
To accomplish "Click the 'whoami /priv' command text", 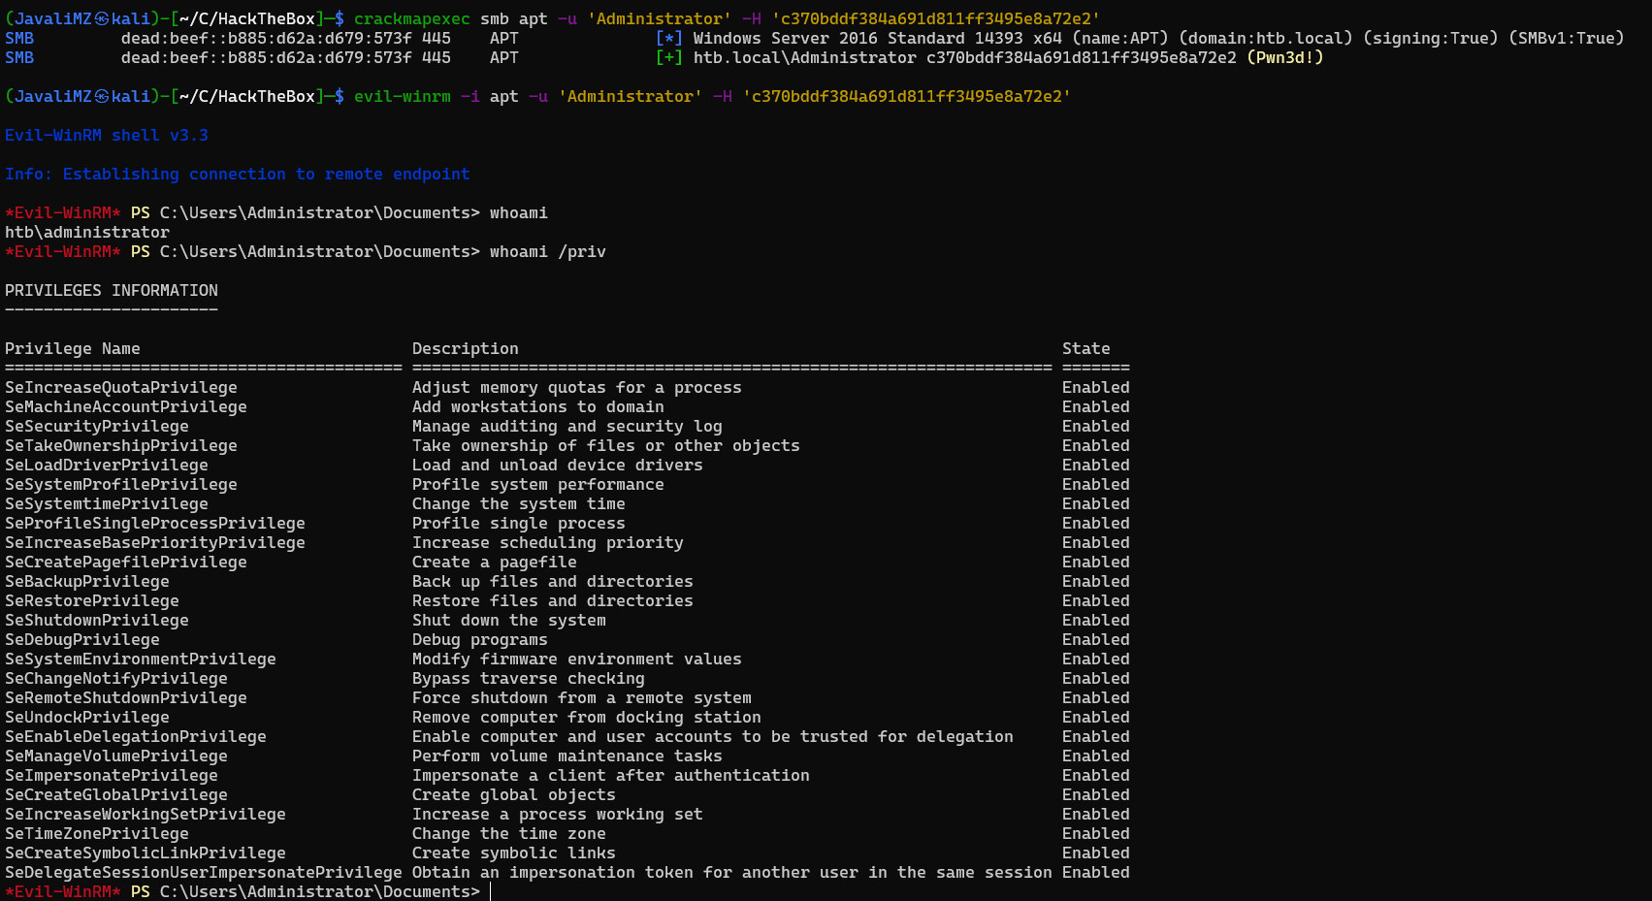I will coord(548,251).
